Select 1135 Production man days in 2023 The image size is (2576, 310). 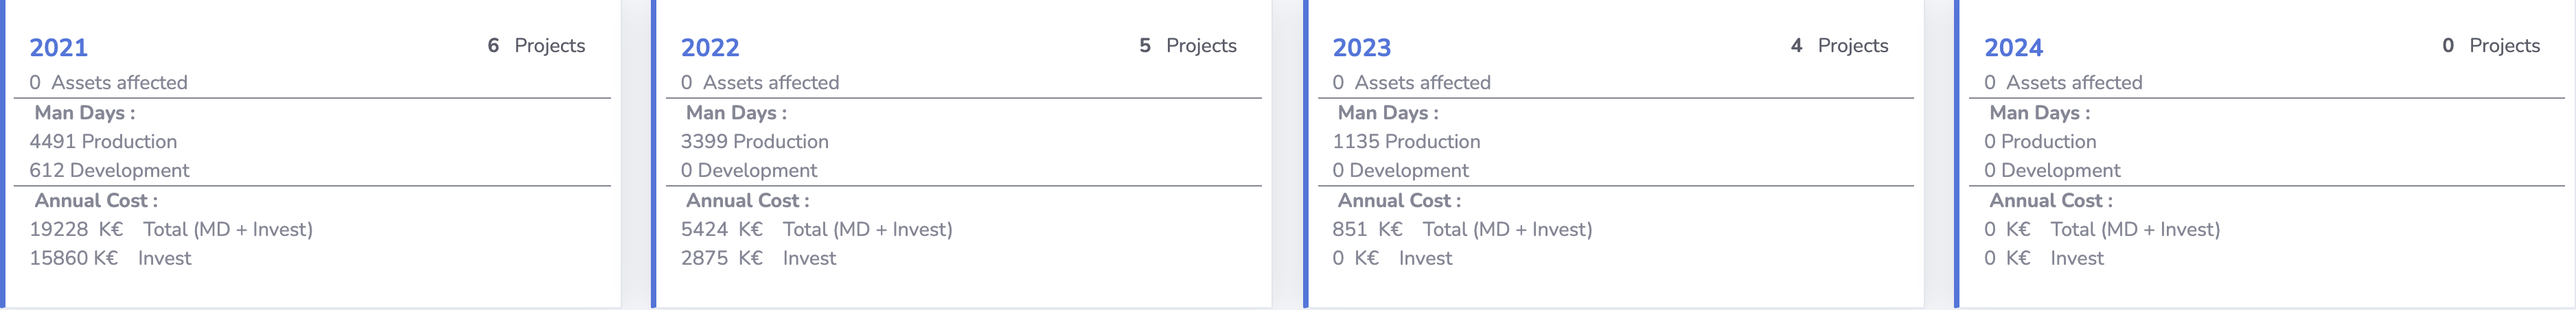[x=1406, y=141]
